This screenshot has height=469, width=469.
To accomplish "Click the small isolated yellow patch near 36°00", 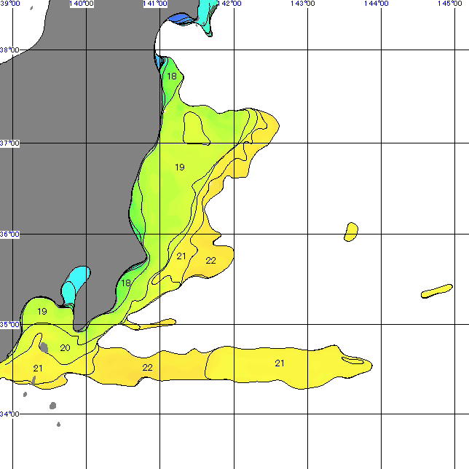I will click(x=351, y=232).
